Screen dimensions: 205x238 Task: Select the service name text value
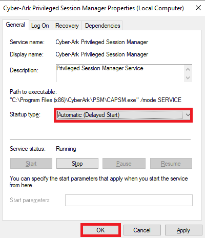[102, 42]
